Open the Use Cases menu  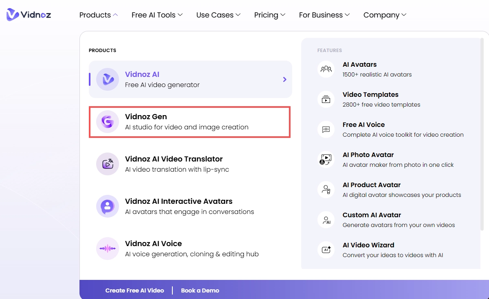pos(218,15)
